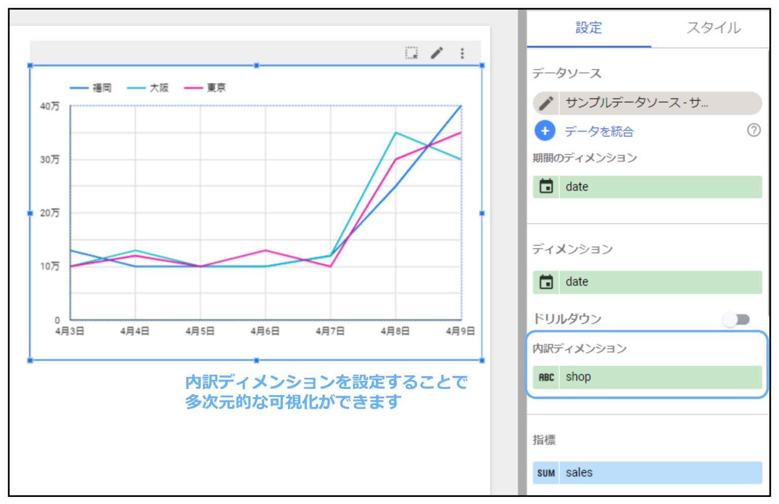Open the help question mark icon
This screenshot has width=779, height=504.
(x=754, y=131)
